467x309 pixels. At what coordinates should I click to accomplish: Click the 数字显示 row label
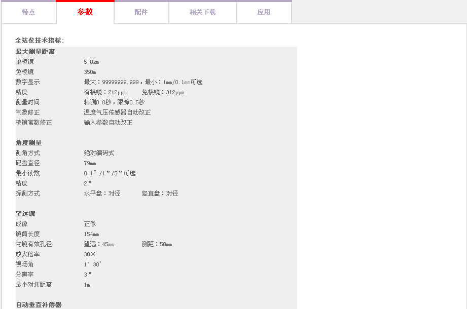coord(27,82)
